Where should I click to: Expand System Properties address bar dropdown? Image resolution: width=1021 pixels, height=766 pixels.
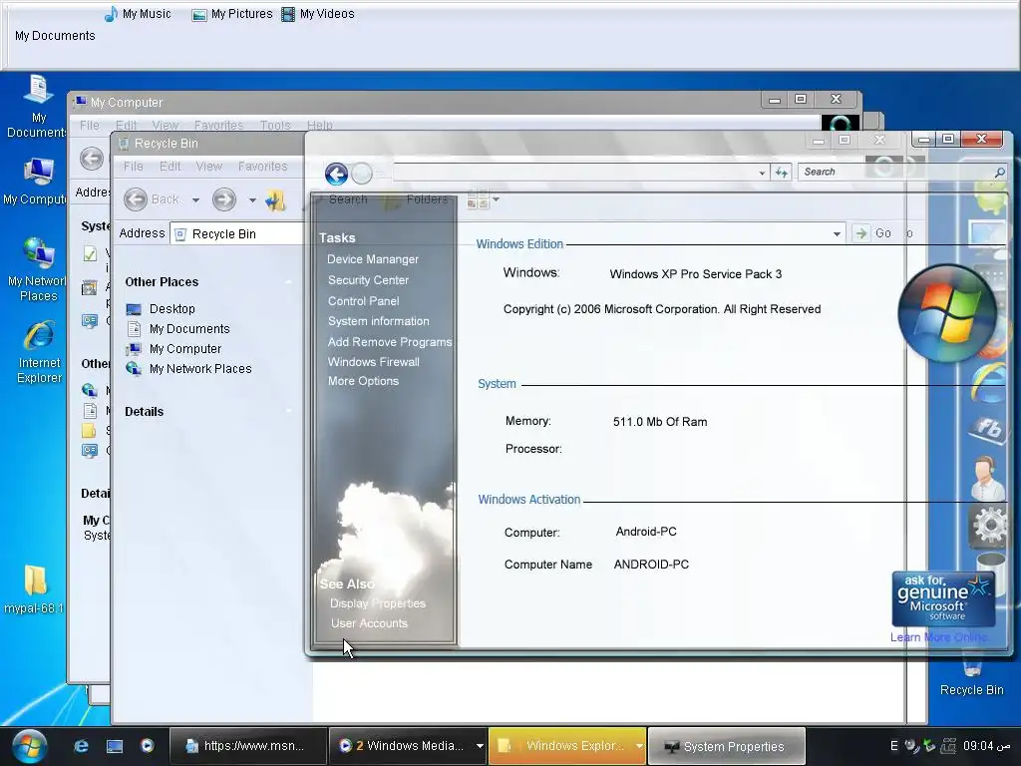762,173
